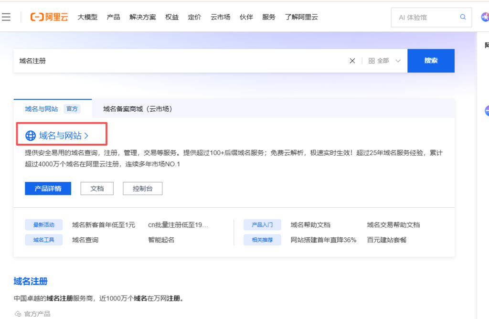Click the grid icon next to 全部
Image resolution: width=489 pixels, height=319 pixels.
tap(372, 61)
